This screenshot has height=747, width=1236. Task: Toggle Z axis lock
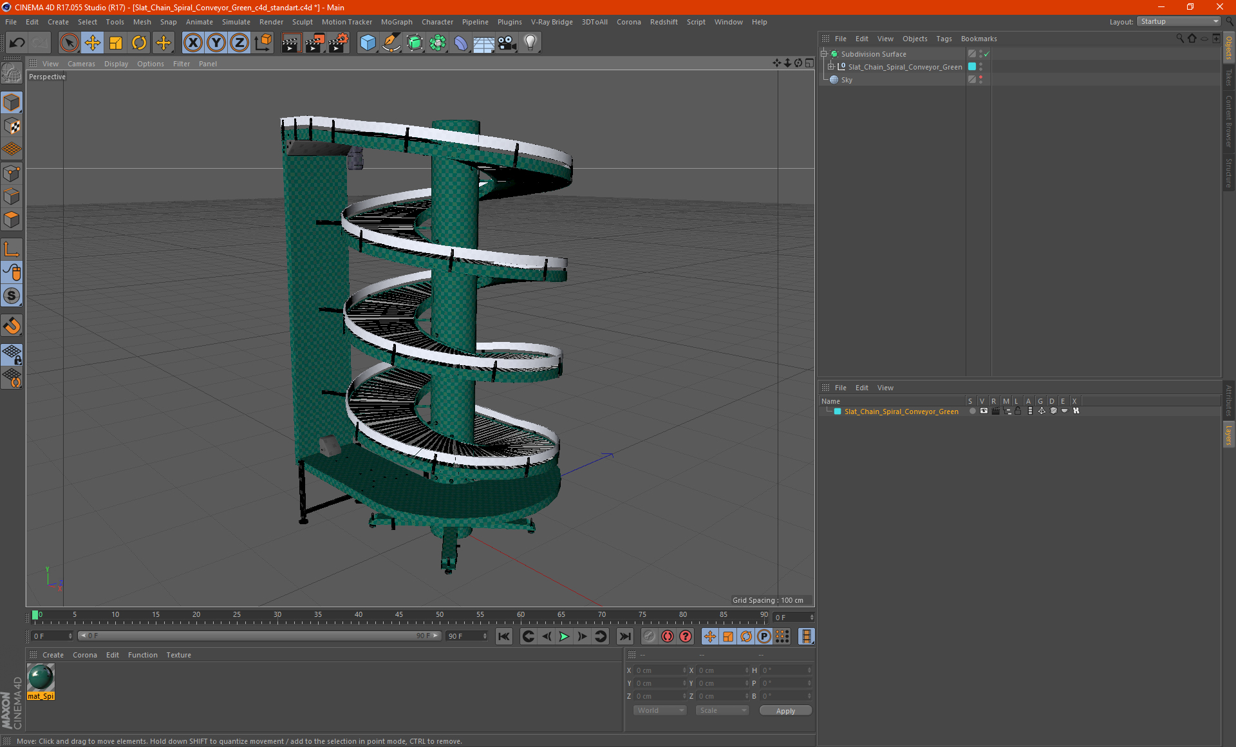click(x=239, y=43)
